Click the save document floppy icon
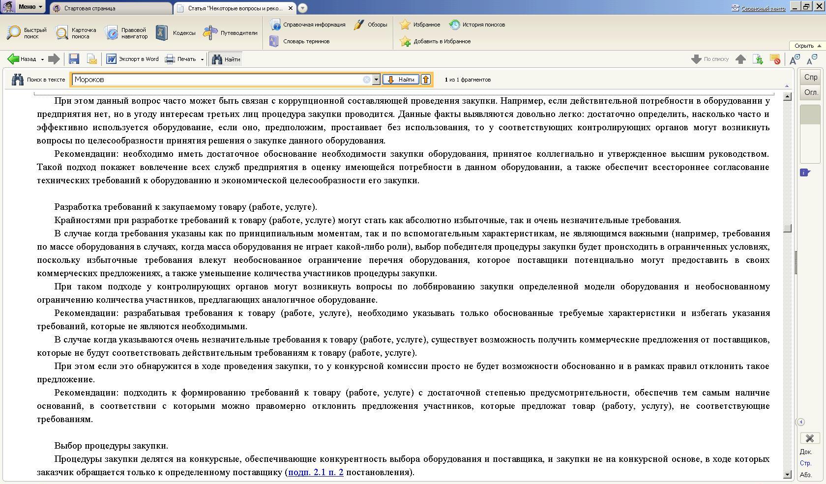Image resolution: width=826 pixels, height=484 pixels. 74,59
